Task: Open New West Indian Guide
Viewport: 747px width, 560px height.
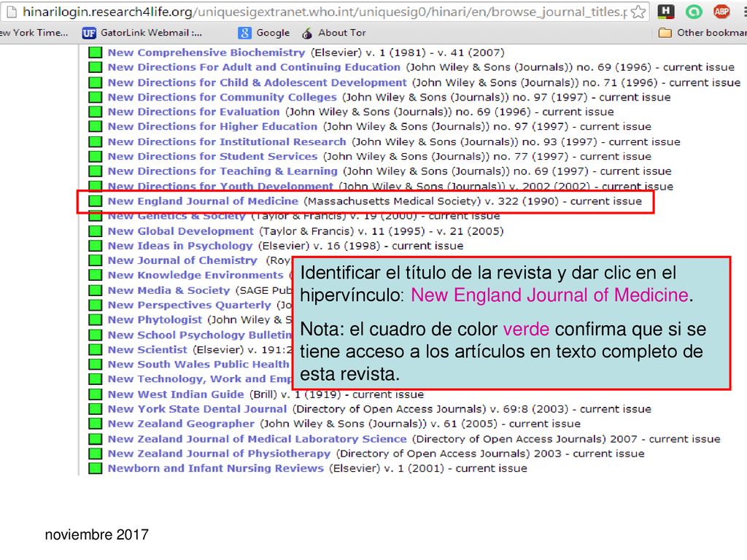Action: click(176, 394)
